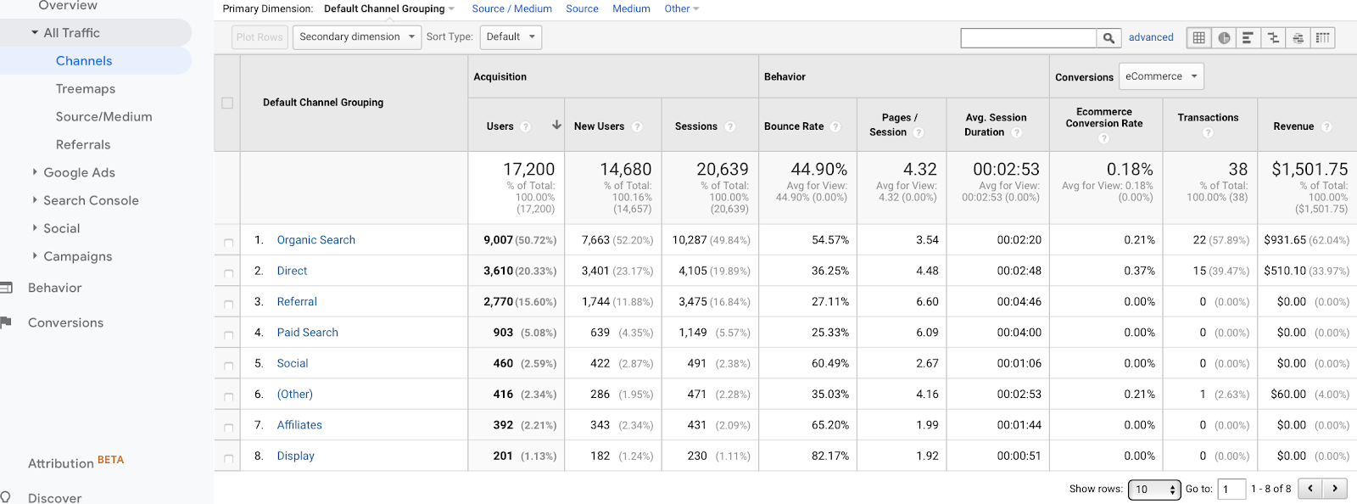The width and height of the screenshot is (1357, 504).
Task: Open Treemaps in the sidebar
Action: tap(86, 89)
